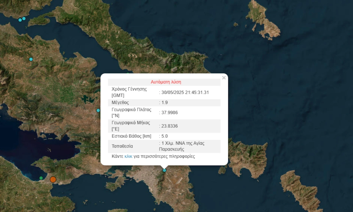Viewport: 353px width, 212px height.
Task: Click the large orange earthquake marker
Action: pyautogui.click(x=53, y=179)
